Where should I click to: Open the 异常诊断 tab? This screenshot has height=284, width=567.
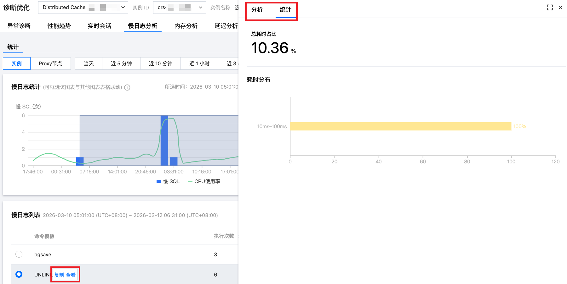[19, 26]
